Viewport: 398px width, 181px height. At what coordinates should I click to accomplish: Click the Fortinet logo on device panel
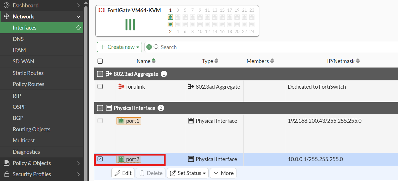101,10
